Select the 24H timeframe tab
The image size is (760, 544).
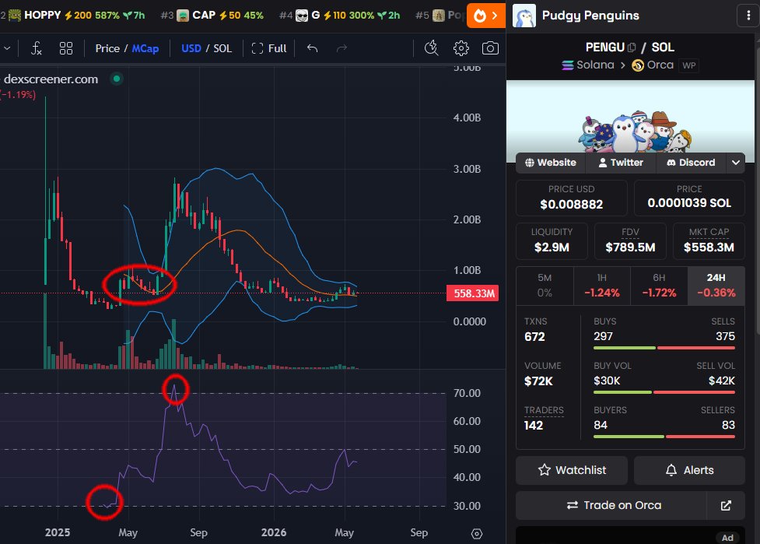[716, 286]
